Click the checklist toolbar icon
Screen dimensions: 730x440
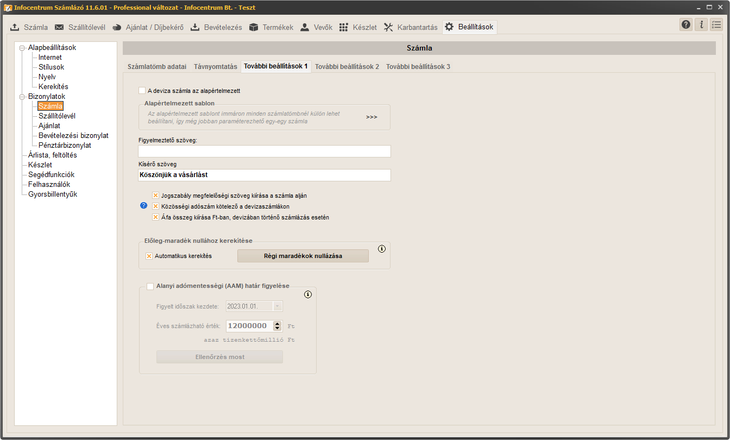(x=716, y=24)
